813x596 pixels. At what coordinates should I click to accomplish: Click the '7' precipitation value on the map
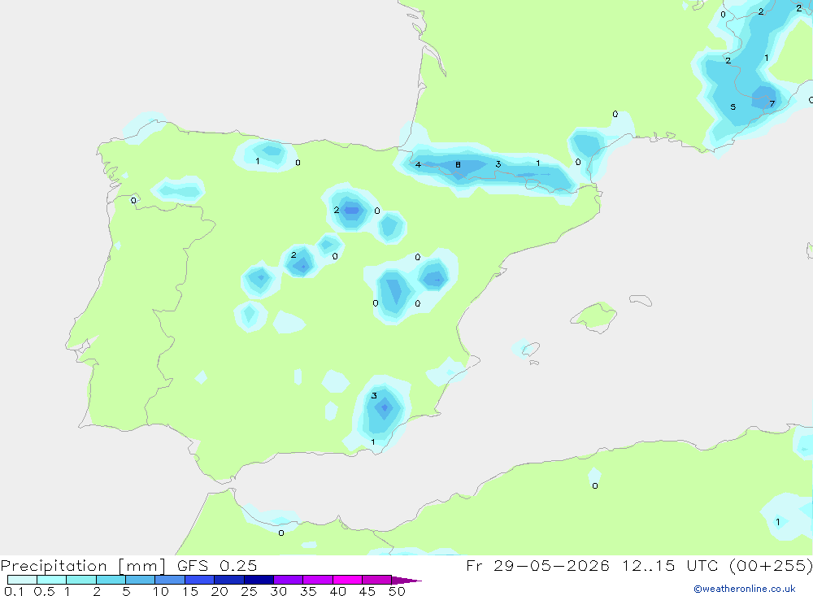coord(772,104)
